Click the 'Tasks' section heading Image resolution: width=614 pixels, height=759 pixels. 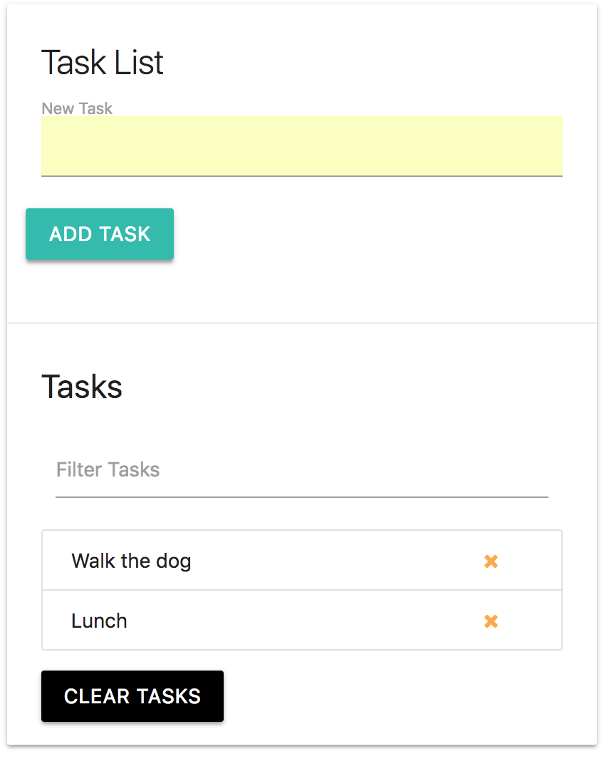point(82,387)
